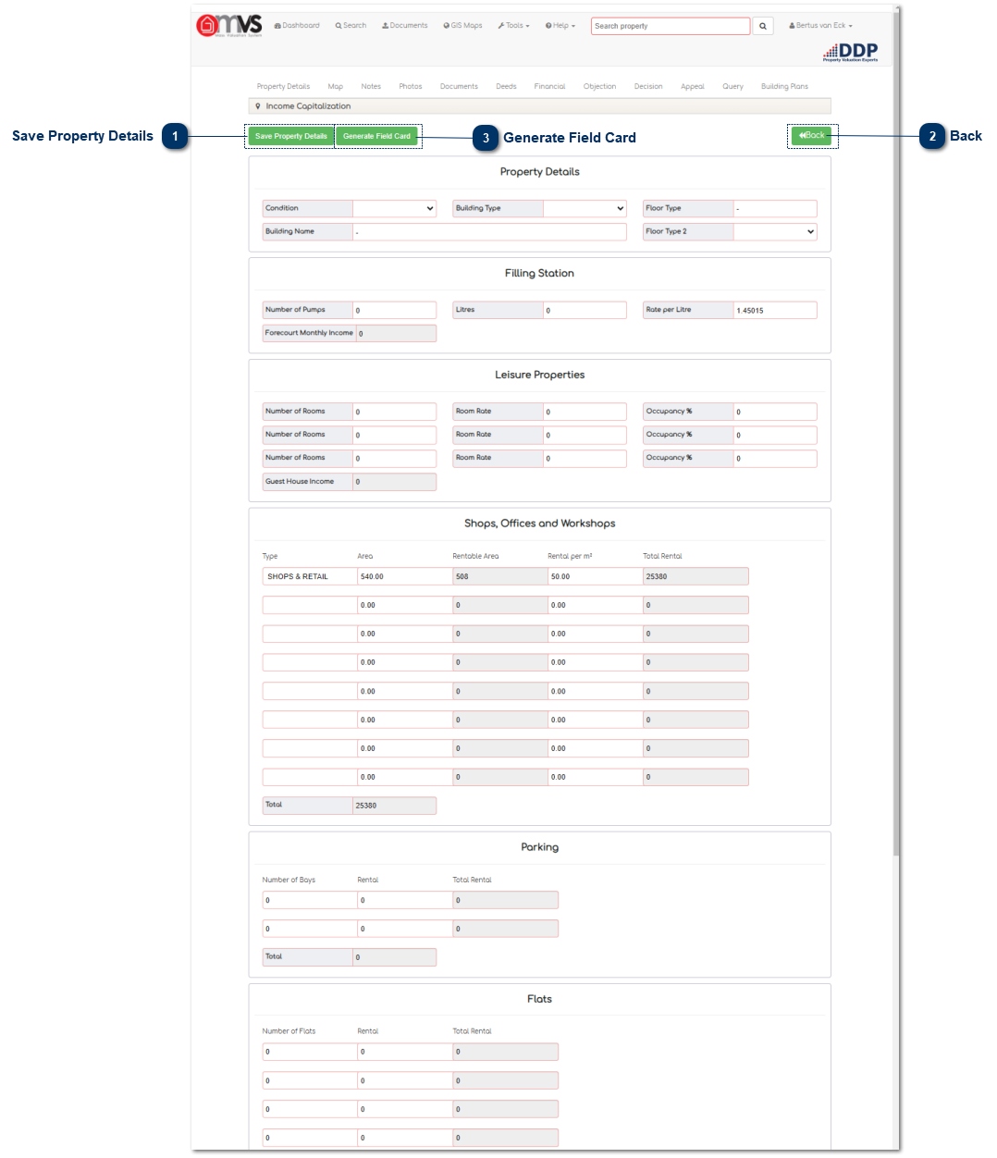Image resolution: width=997 pixels, height=1158 pixels.
Task: Switch to the Photos tab
Action: point(411,86)
